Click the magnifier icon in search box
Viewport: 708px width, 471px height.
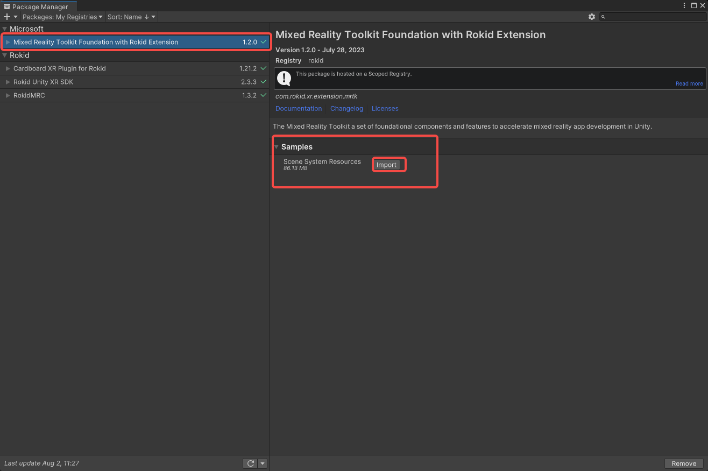[604, 17]
